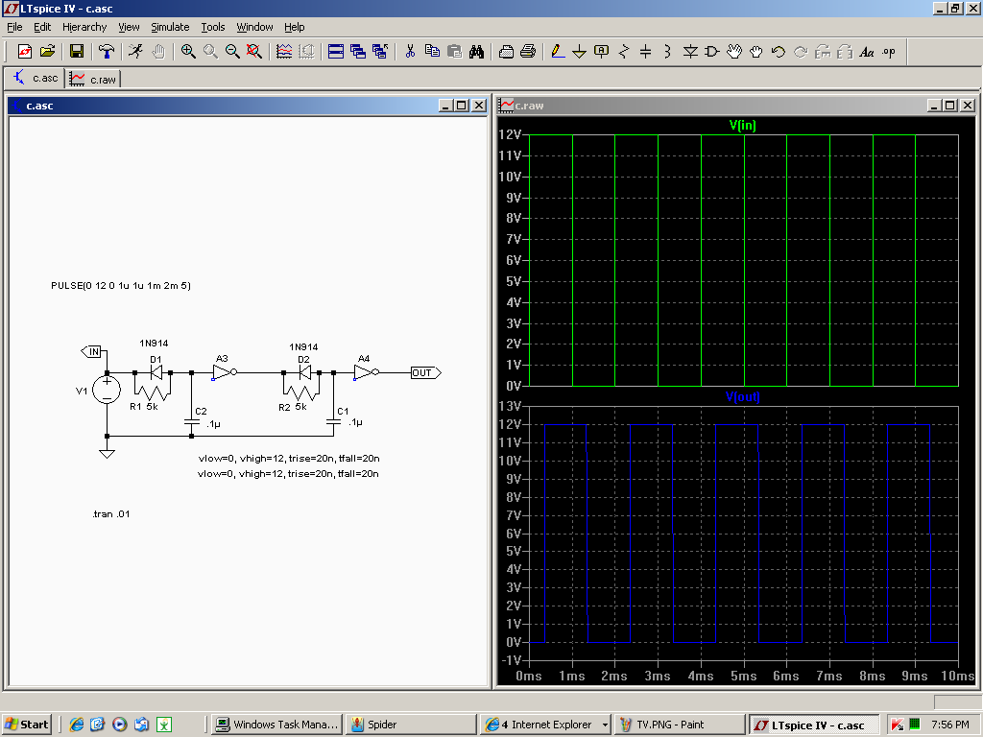Open the component gate symbol tool

(711, 52)
